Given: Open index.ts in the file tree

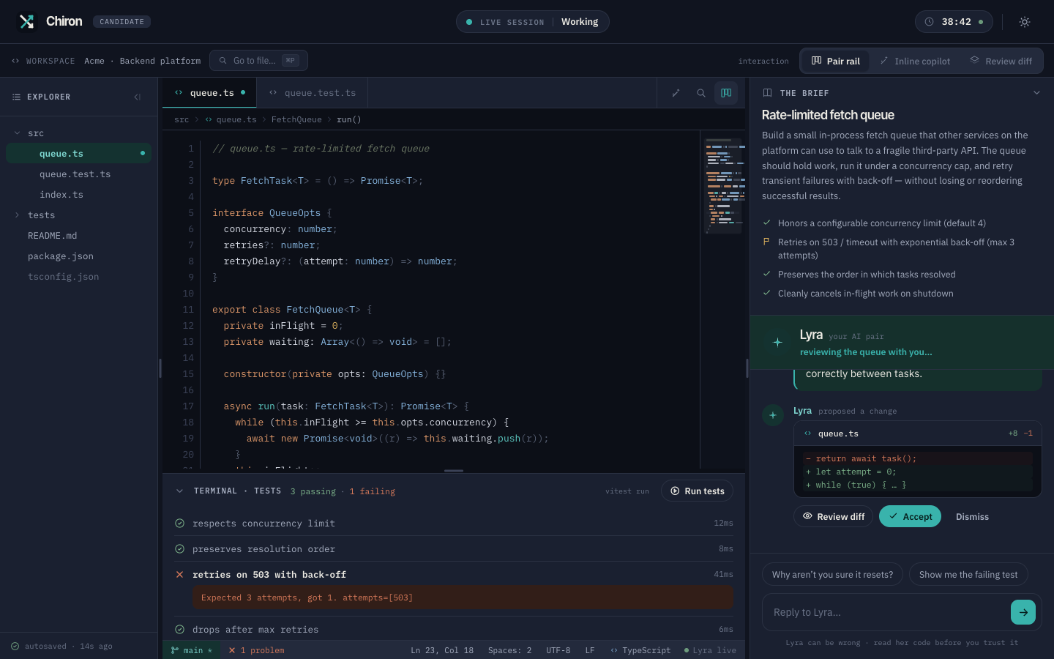Looking at the screenshot, I should pos(78,195).
